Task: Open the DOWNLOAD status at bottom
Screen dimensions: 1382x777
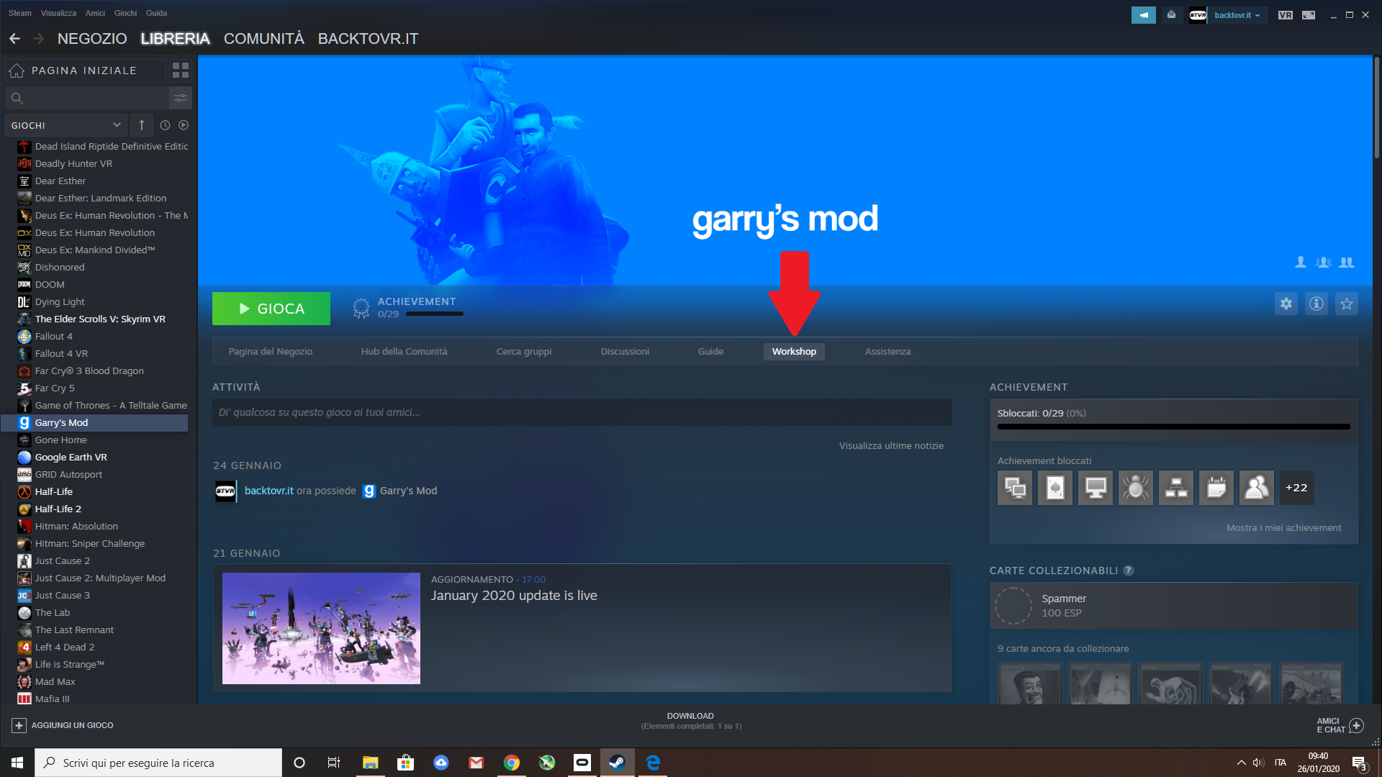Action: click(690, 721)
